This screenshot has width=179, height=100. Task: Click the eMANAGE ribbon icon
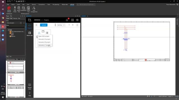point(23,9)
